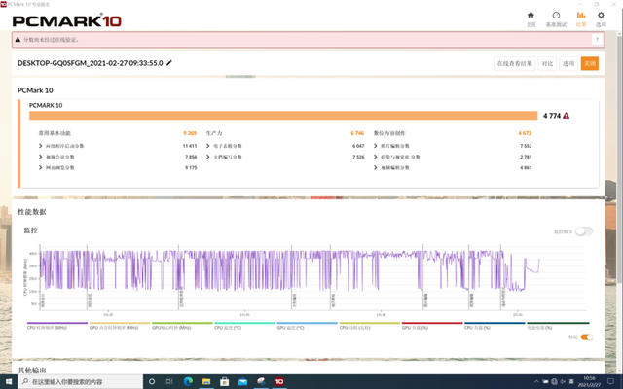Open the Home page icon

coord(531,16)
